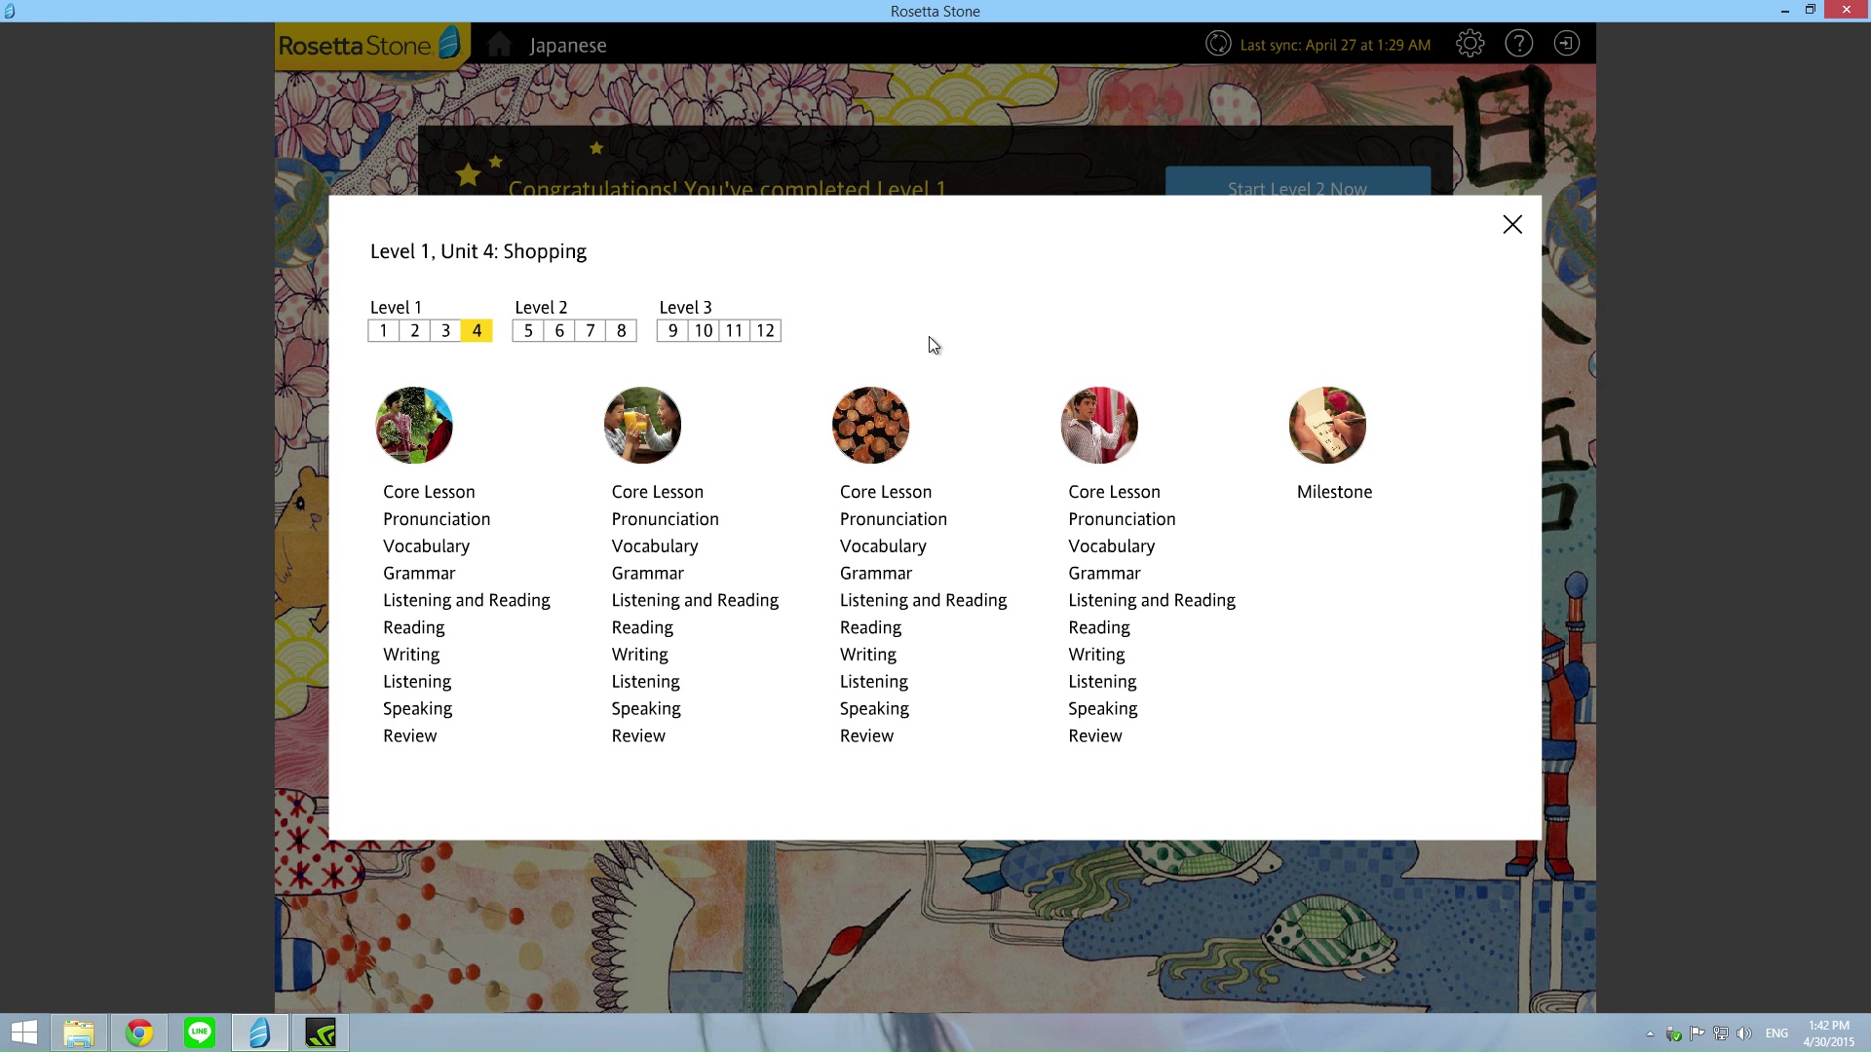Click the sync status icon

1218,44
